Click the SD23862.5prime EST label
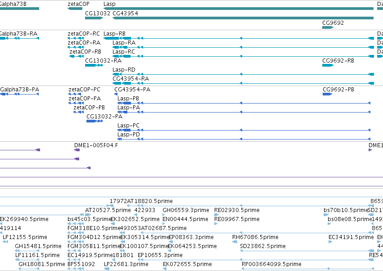Image resolution: width=383 pixels, height=271 pixels. pyautogui.click(x=263, y=246)
